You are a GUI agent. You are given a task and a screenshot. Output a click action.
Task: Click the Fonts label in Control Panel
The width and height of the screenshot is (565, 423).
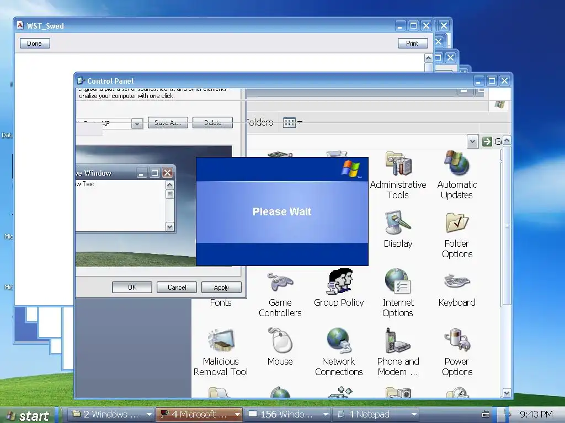coord(221,302)
